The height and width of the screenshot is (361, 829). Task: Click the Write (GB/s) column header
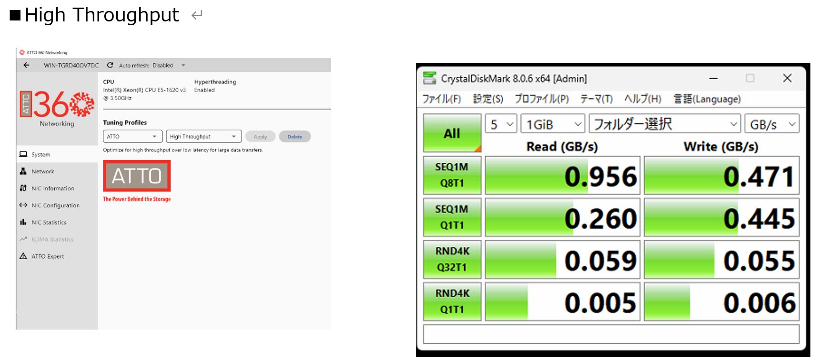721,146
